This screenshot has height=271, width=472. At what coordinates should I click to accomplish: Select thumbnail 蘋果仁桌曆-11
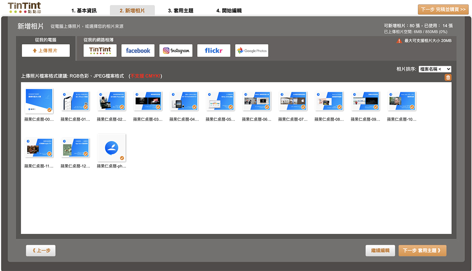(x=39, y=148)
